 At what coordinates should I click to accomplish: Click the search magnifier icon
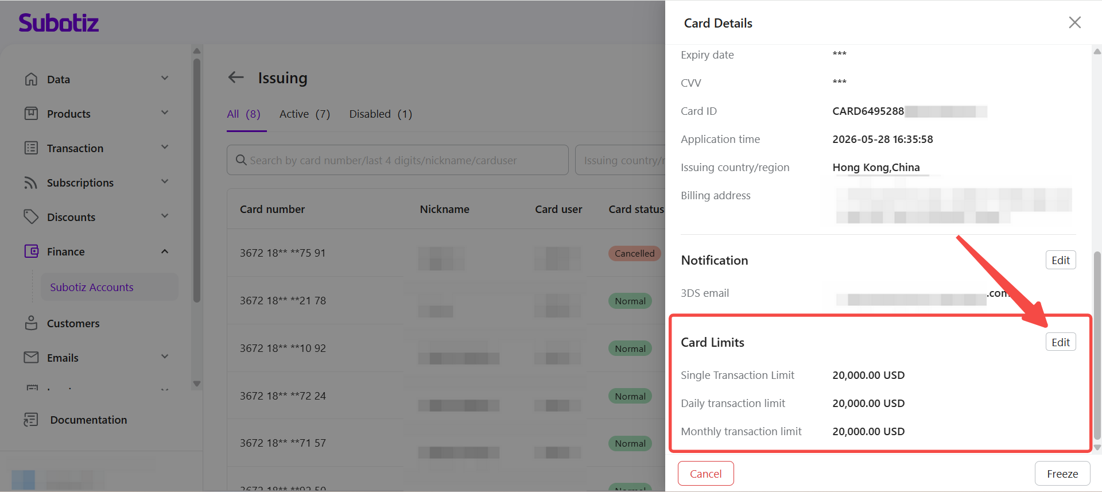[241, 160]
